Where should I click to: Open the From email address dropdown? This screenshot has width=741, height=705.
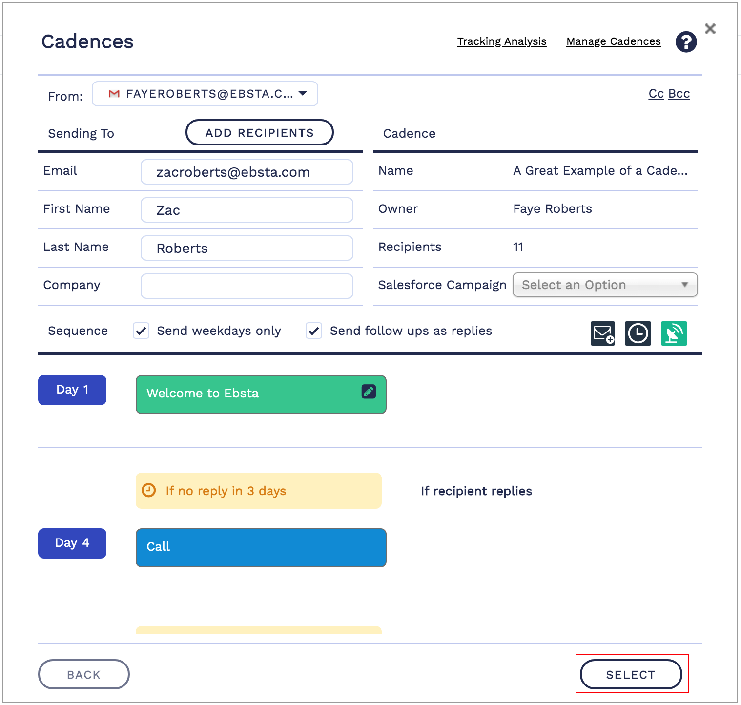(x=303, y=94)
